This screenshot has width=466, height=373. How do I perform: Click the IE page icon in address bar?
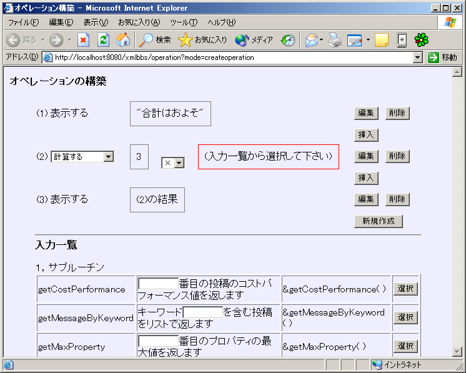[47, 57]
